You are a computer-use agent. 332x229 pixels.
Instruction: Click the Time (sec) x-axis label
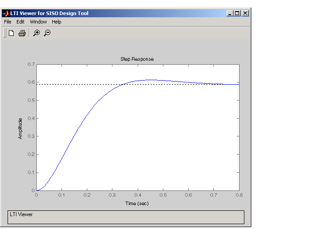point(137,203)
